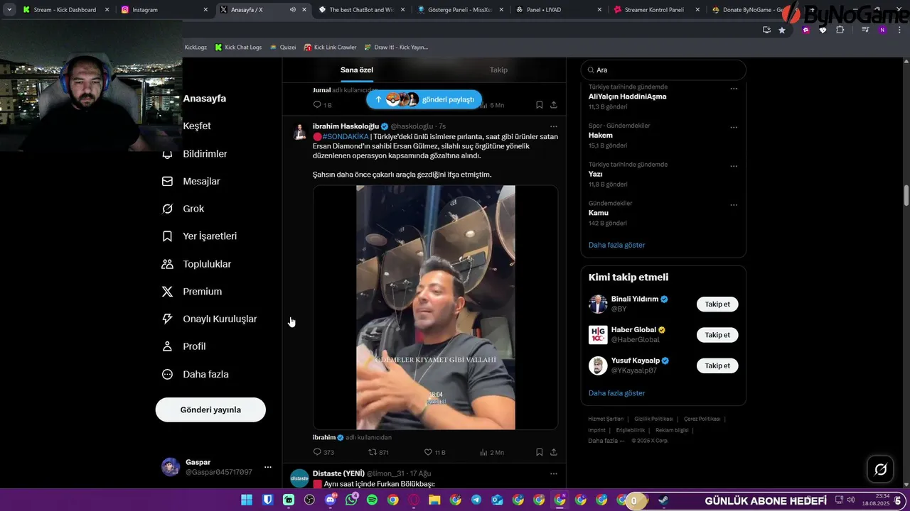
Task: Share the Jurnal post at top
Action: tap(554, 104)
